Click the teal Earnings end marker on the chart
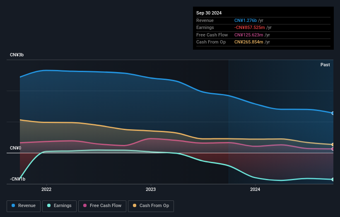This screenshot has width=340, height=217. point(333,179)
